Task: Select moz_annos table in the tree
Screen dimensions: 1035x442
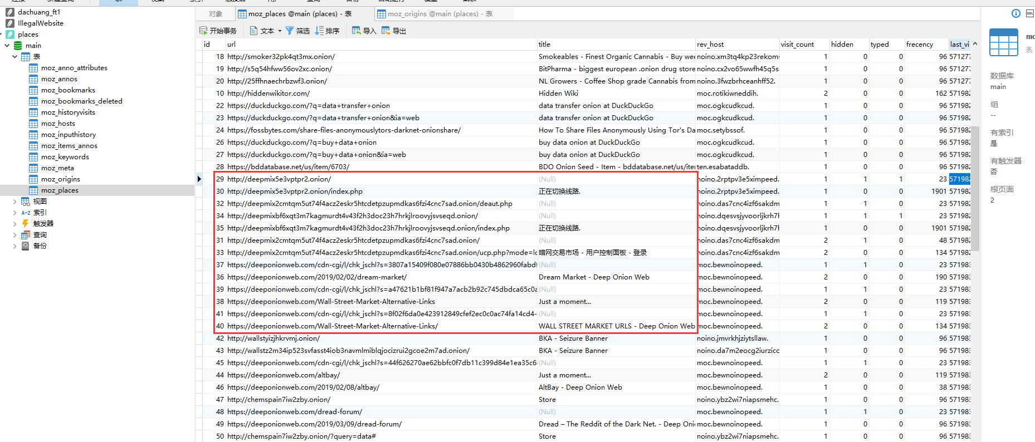Action: coord(59,78)
